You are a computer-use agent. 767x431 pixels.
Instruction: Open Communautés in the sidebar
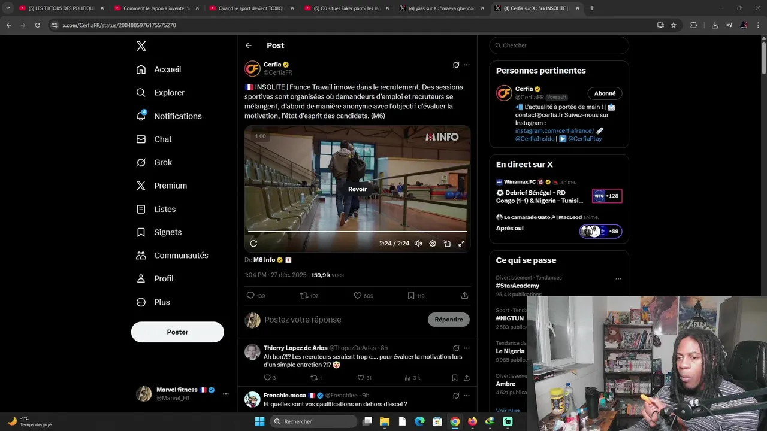click(173, 256)
